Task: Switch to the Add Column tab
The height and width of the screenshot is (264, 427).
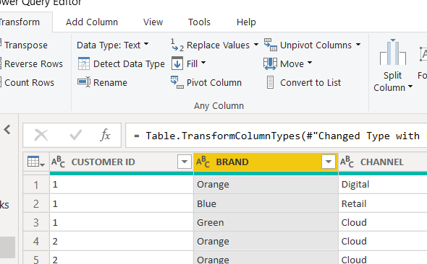Action: click(x=92, y=22)
